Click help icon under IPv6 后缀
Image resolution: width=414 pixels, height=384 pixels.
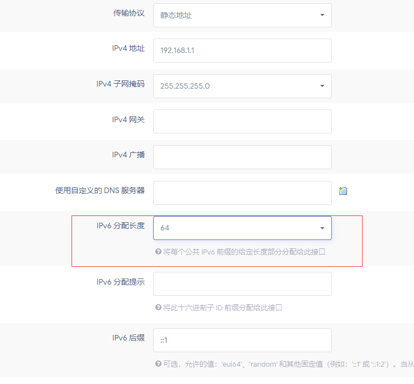pyautogui.click(x=158, y=364)
